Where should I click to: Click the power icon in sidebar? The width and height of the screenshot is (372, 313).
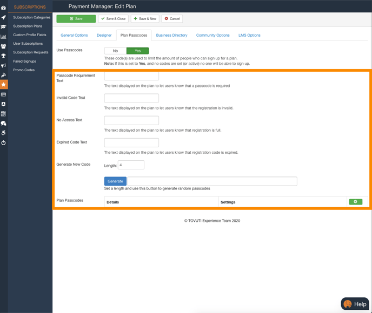click(4, 142)
